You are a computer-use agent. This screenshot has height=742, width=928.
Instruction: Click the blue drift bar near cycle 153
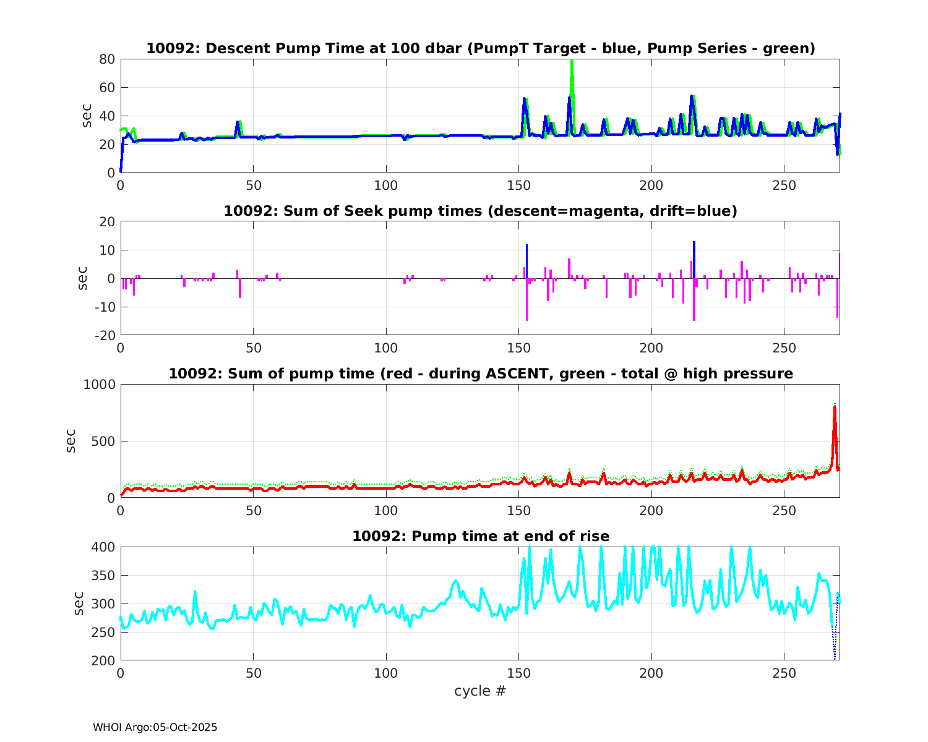(527, 261)
